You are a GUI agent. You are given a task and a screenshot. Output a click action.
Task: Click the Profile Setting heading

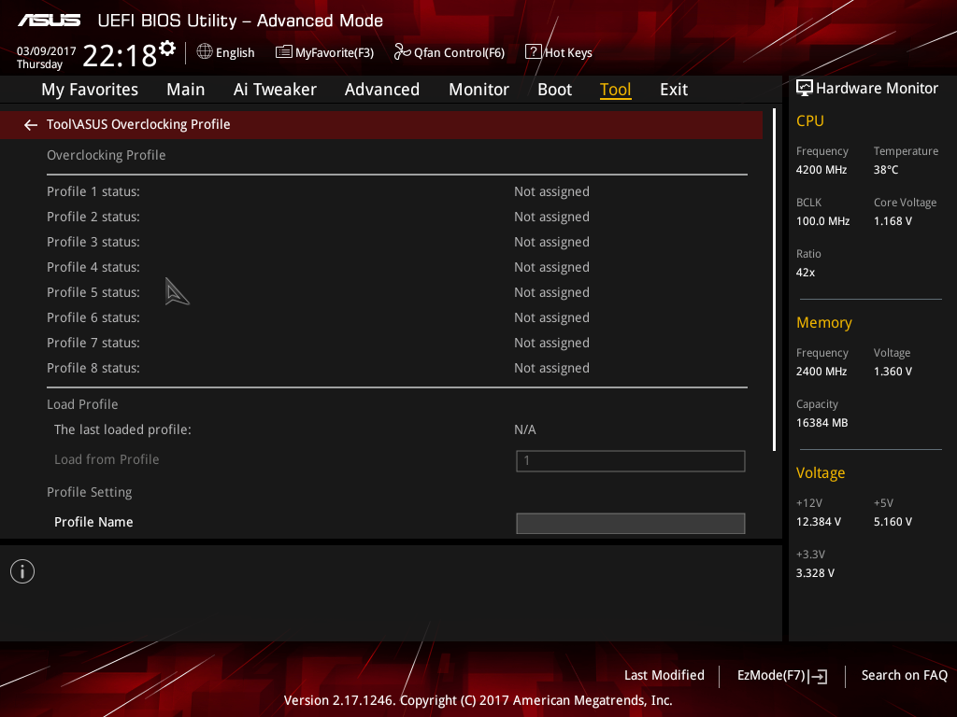tap(90, 492)
